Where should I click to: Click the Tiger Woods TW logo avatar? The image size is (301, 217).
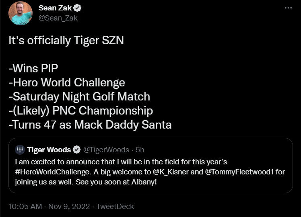tap(20, 150)
